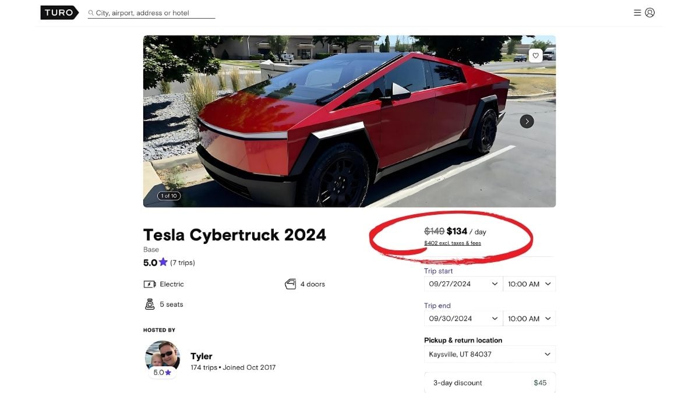Open host Tyler's profile name

point(202,356)
